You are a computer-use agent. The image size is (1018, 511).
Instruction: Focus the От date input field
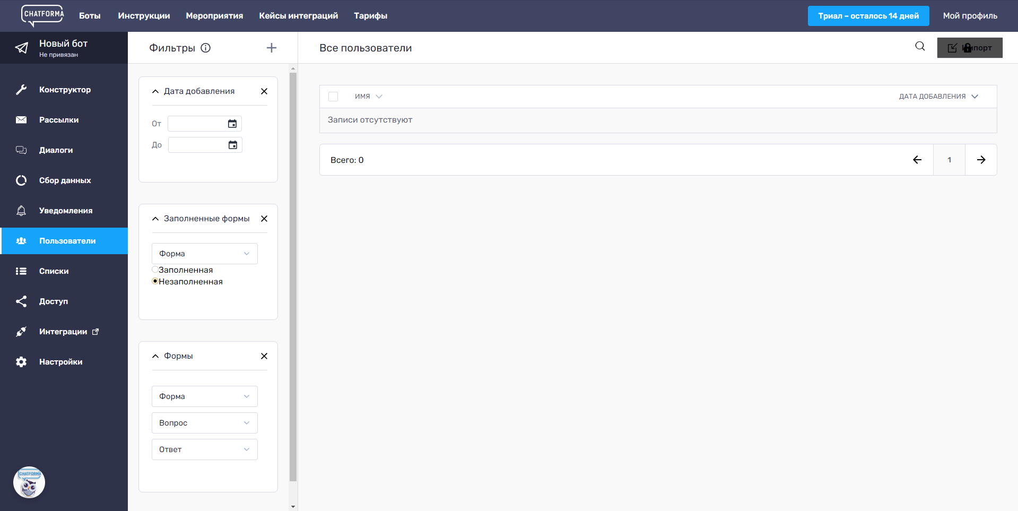(205, 124)
